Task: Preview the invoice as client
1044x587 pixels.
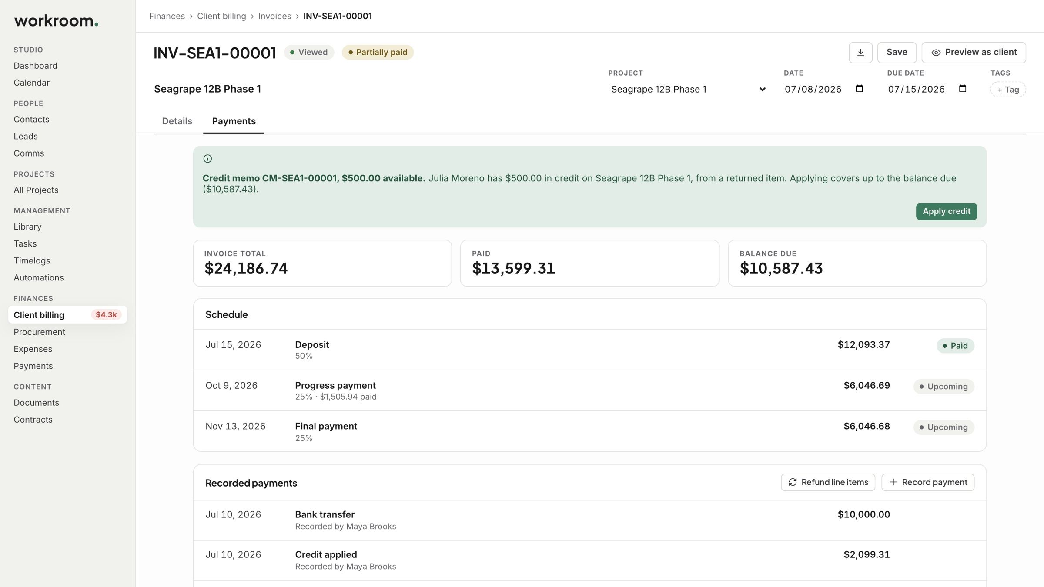Action: 974,53
